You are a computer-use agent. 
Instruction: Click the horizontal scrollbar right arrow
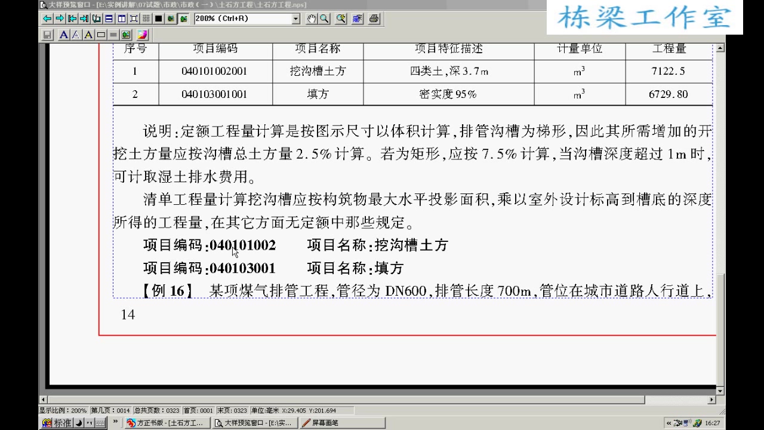[711, 400]
